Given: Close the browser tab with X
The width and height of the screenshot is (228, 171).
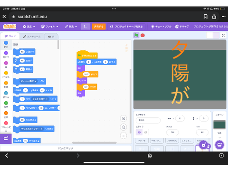Looking at the screenshot, I should pyautogui.click(x=4, y=17).
